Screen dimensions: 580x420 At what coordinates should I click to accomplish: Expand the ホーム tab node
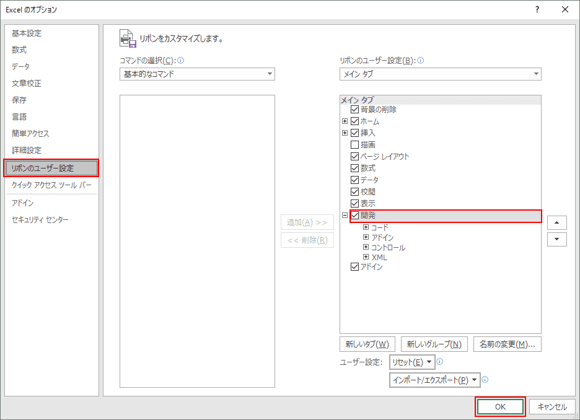pos(345,121)
